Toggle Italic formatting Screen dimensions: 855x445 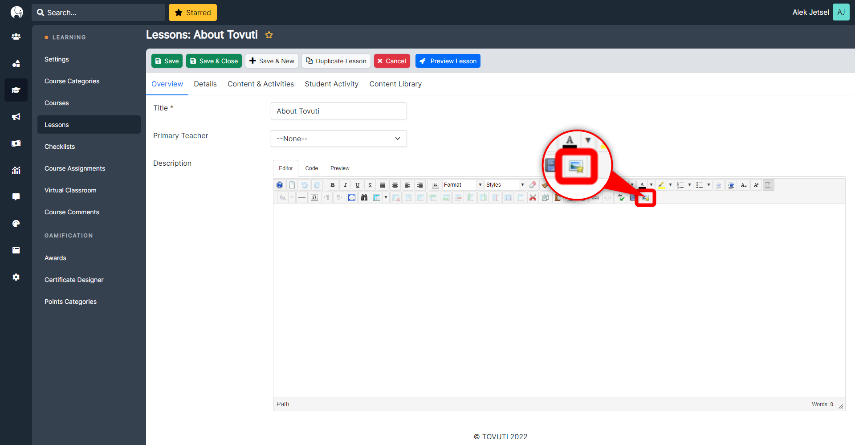(x=345, y=185)
